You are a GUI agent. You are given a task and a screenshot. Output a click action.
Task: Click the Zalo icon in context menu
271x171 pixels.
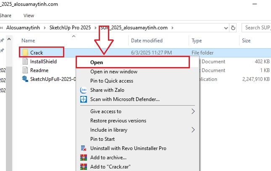click(84, 90)
